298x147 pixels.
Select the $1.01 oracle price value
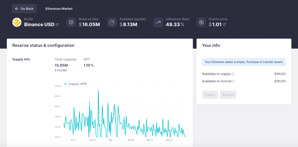(215, 25)
